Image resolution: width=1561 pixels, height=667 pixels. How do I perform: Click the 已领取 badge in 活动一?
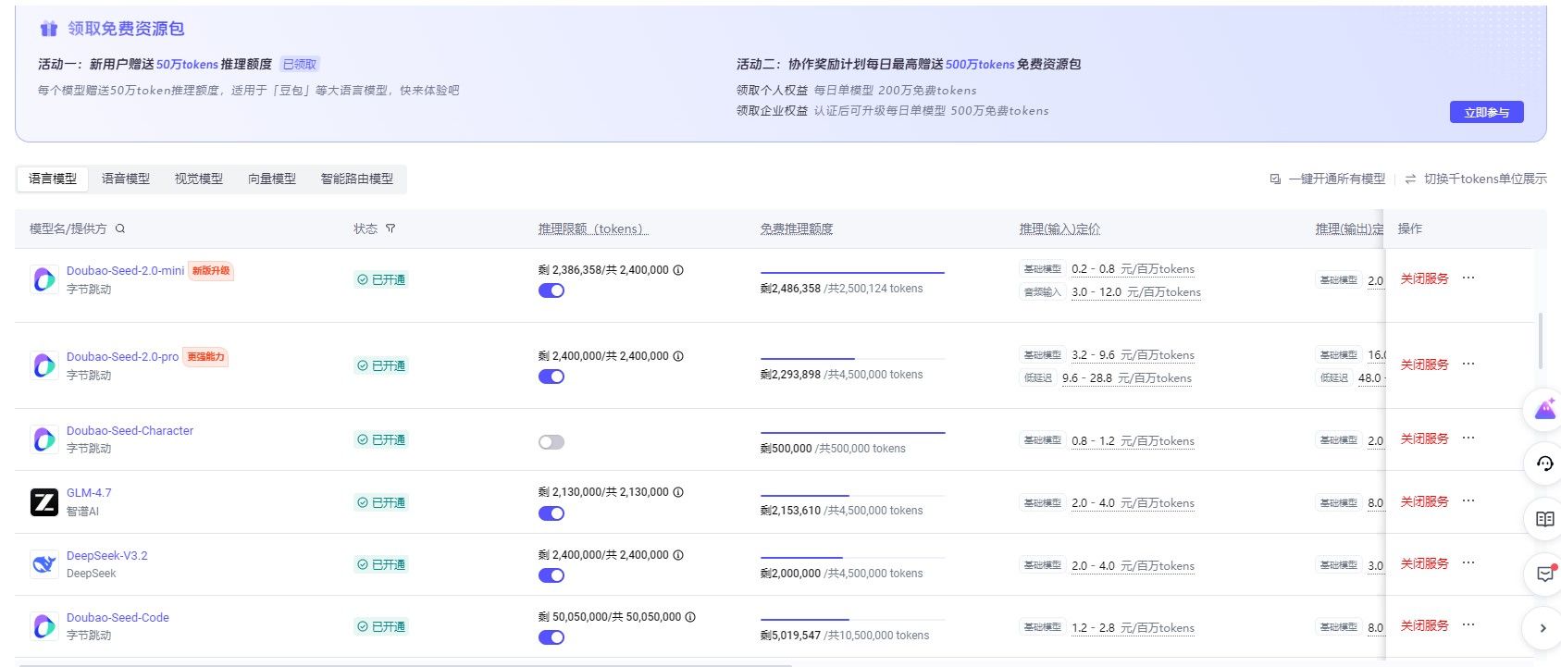pyautogui.click(x=299, y=64)
